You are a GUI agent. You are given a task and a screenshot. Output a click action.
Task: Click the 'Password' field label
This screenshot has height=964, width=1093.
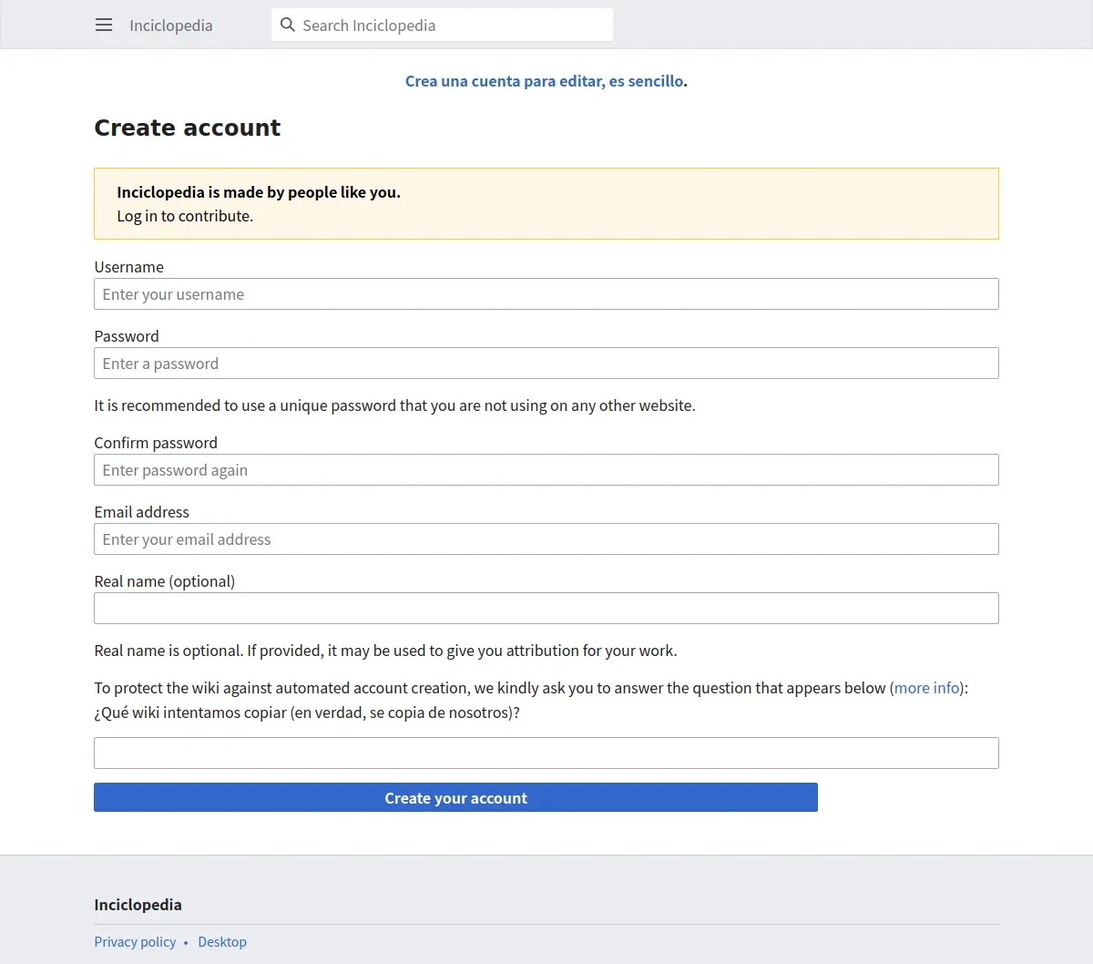pyautogui.click(x=127, y=336)
